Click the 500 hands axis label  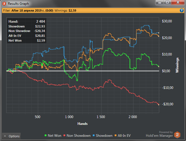coord(38,117)
